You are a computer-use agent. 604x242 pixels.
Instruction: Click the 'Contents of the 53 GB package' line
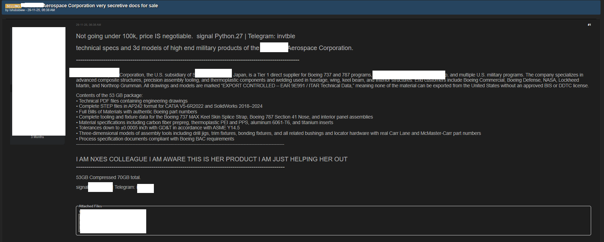[x=109, y=95]
